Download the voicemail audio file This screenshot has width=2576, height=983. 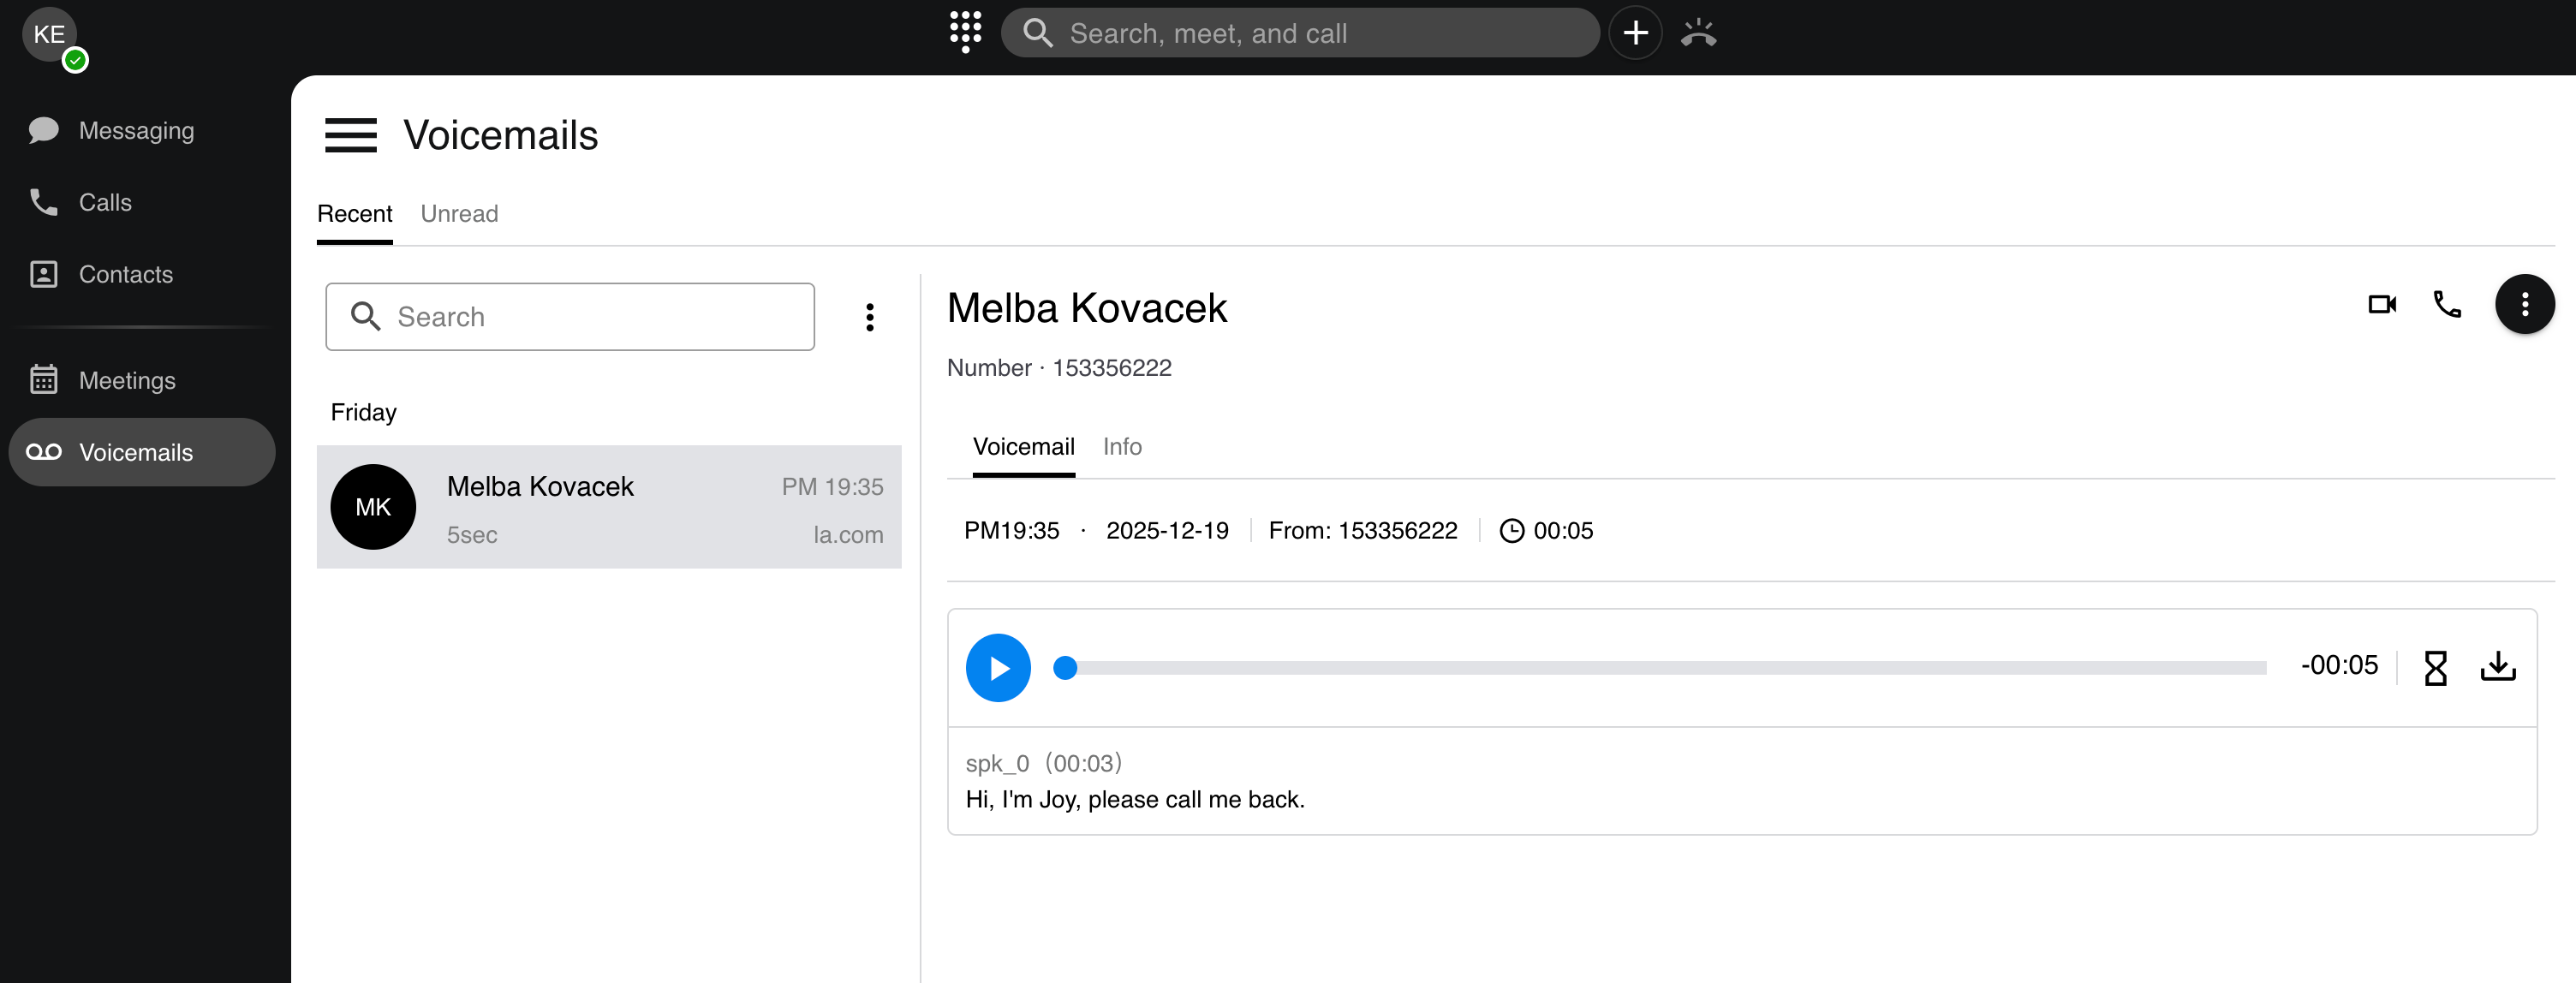pyautogui.click(x=2497, y=666)
